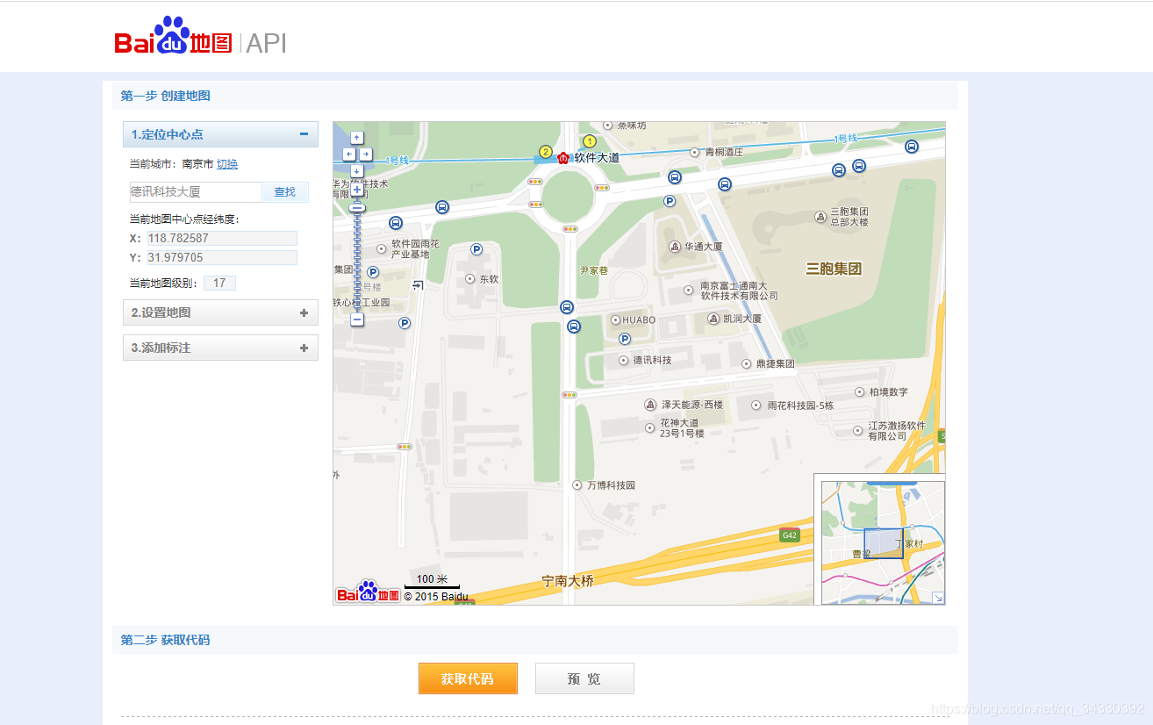
Task: Click the 软件大道 metro station icon
Action: pyautogui.click(x=563, y=157)
